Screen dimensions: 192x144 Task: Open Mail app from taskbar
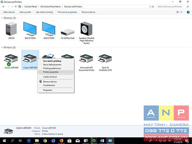[78, 141]
